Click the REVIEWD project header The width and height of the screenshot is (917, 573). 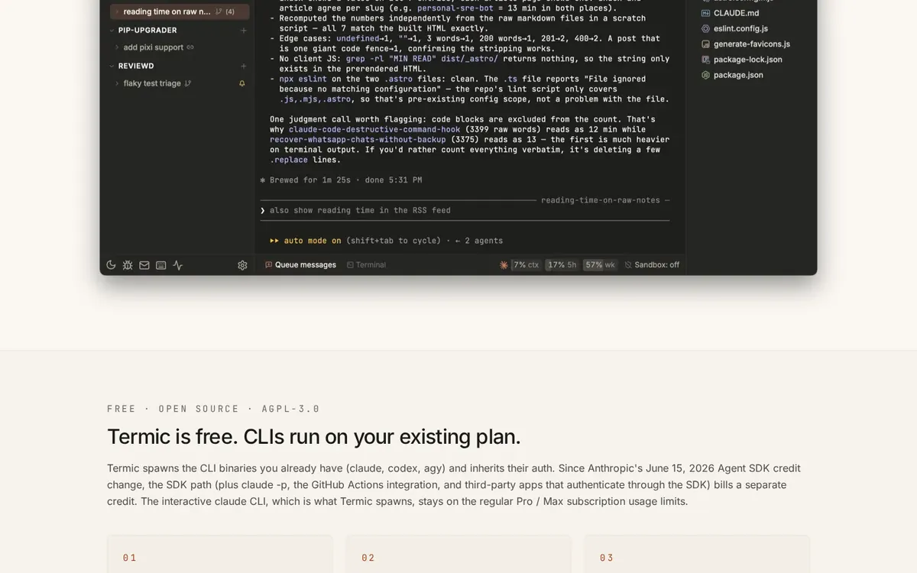click(136, 66)
